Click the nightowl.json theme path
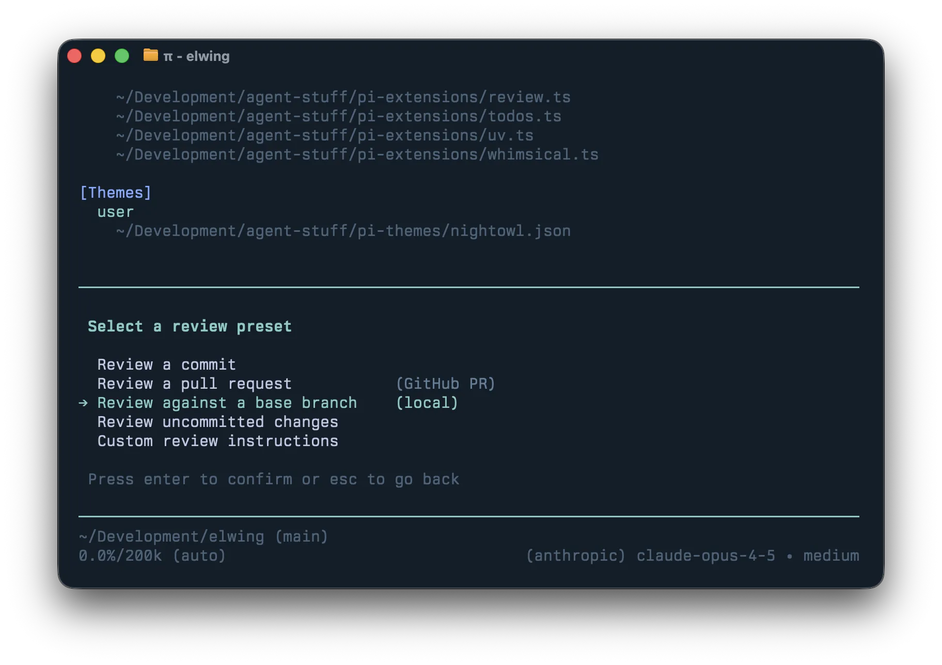Screen dimensions: 942x665 [x=343, y=231]
